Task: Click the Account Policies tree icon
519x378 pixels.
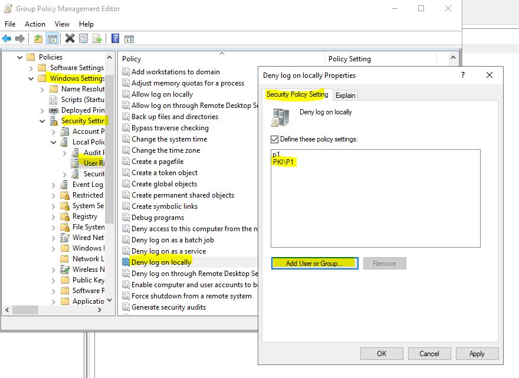Action: click(x=64, y=132)
